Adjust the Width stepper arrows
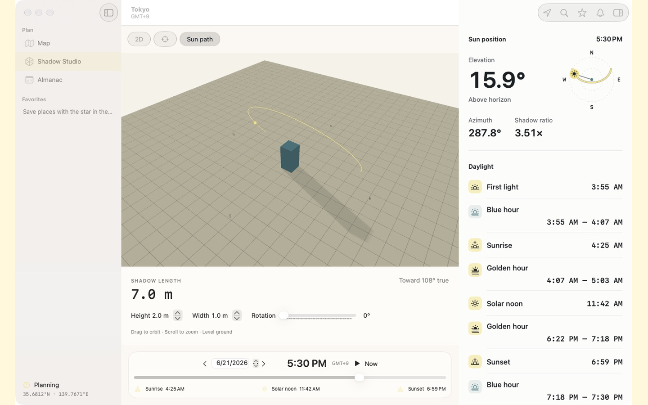The image size is (648, 405). click(x=237, y=315)
